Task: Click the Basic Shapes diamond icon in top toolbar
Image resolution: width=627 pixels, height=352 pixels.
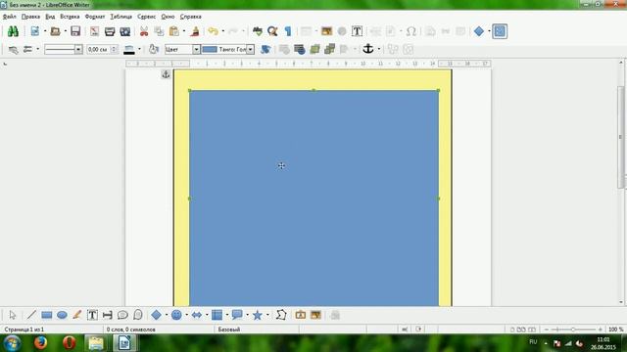Action: click(x=479, y=31)
